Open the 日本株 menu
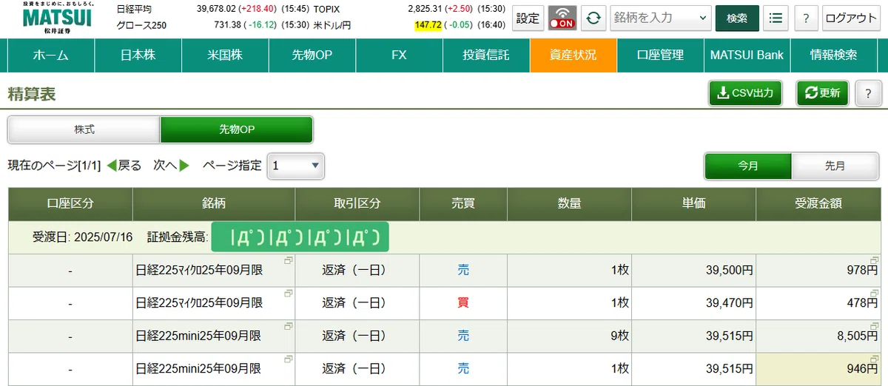 coord(138,55)
